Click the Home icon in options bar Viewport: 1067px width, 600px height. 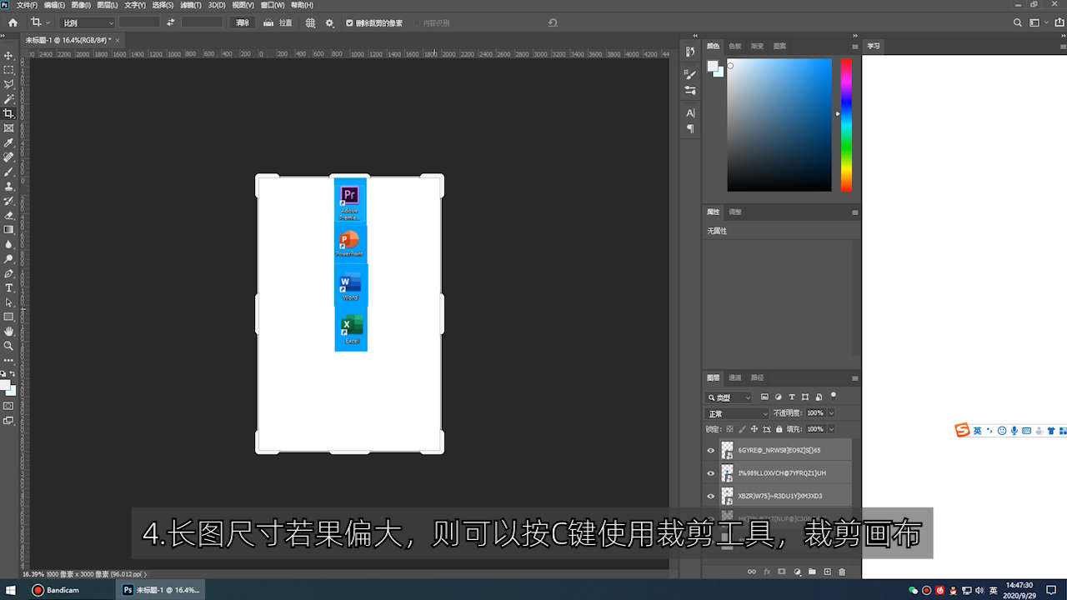click(13, 22)
